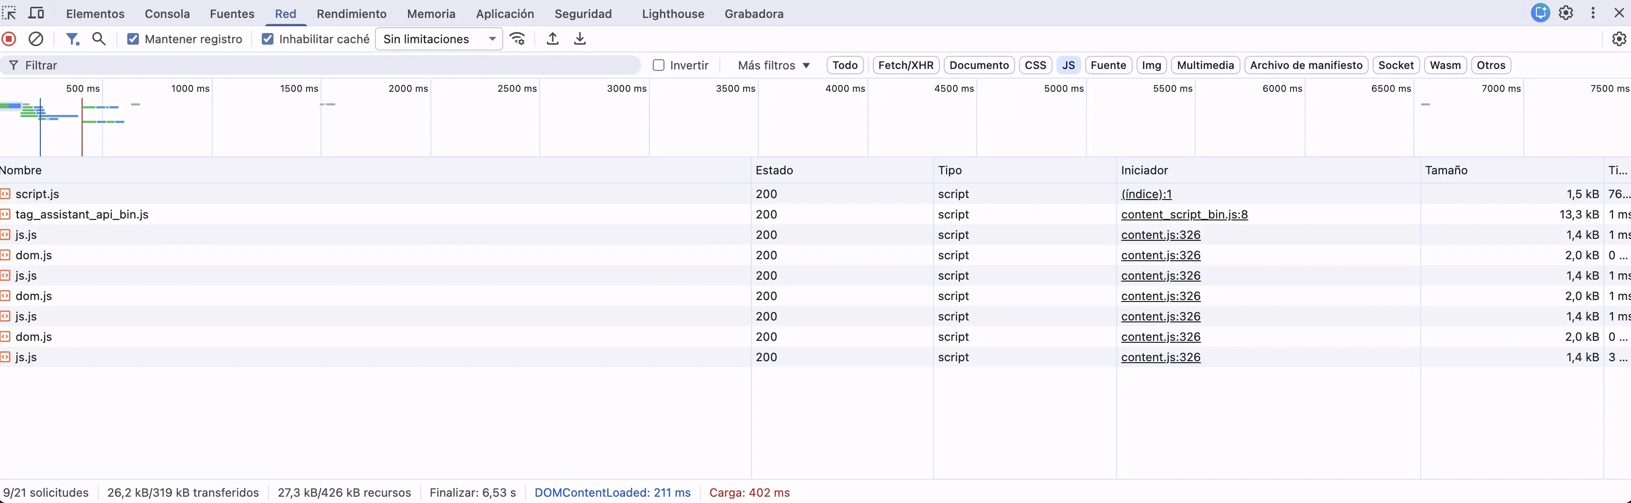
Task: Switch to the Consola tab
Action: tap(167, 13)
